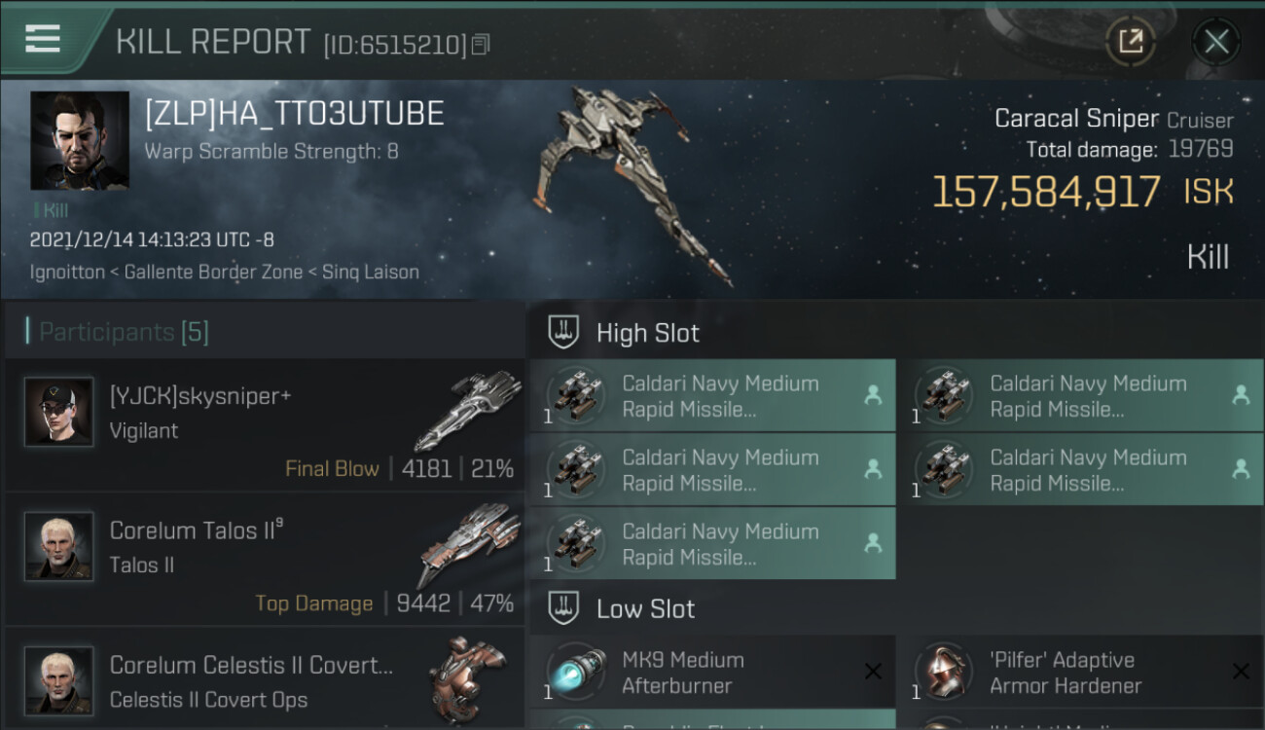Close the kill report window
1265x730 pixels.
click(1215, 41)
